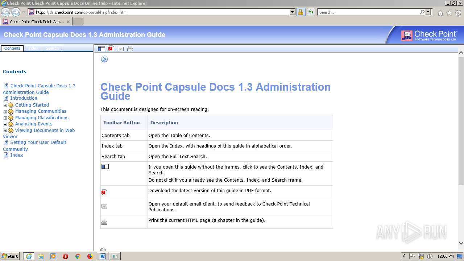Click the print page toolbar icon

(x=130, y=49)
